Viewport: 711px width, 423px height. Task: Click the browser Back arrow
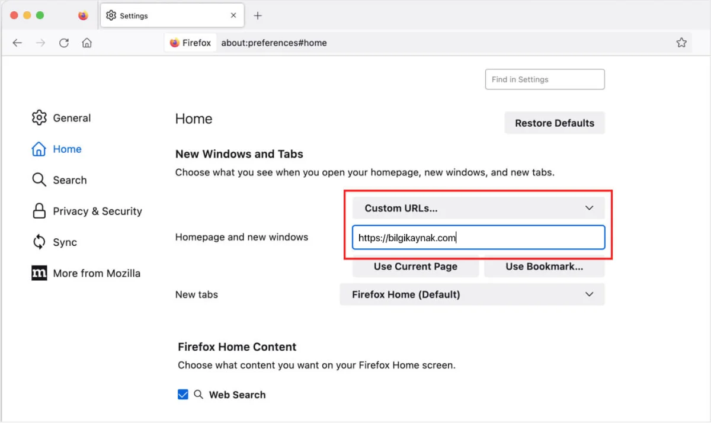coord(17,43)
